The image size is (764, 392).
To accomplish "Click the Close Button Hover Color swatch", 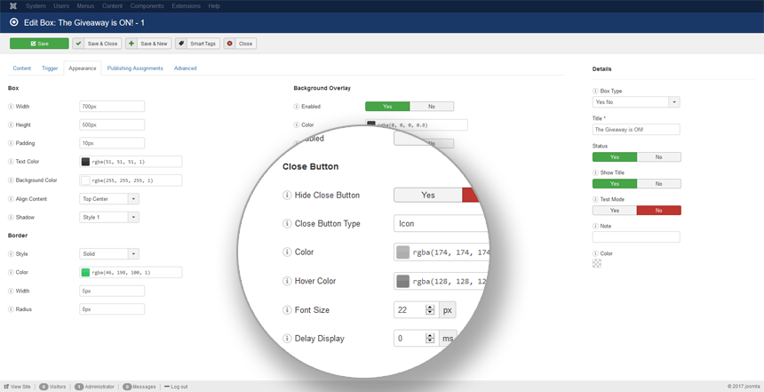I will [x=403, y=281].
